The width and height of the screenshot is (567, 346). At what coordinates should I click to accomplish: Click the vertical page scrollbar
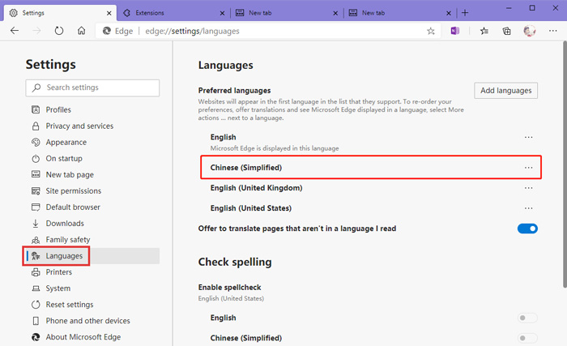point(564,164)
